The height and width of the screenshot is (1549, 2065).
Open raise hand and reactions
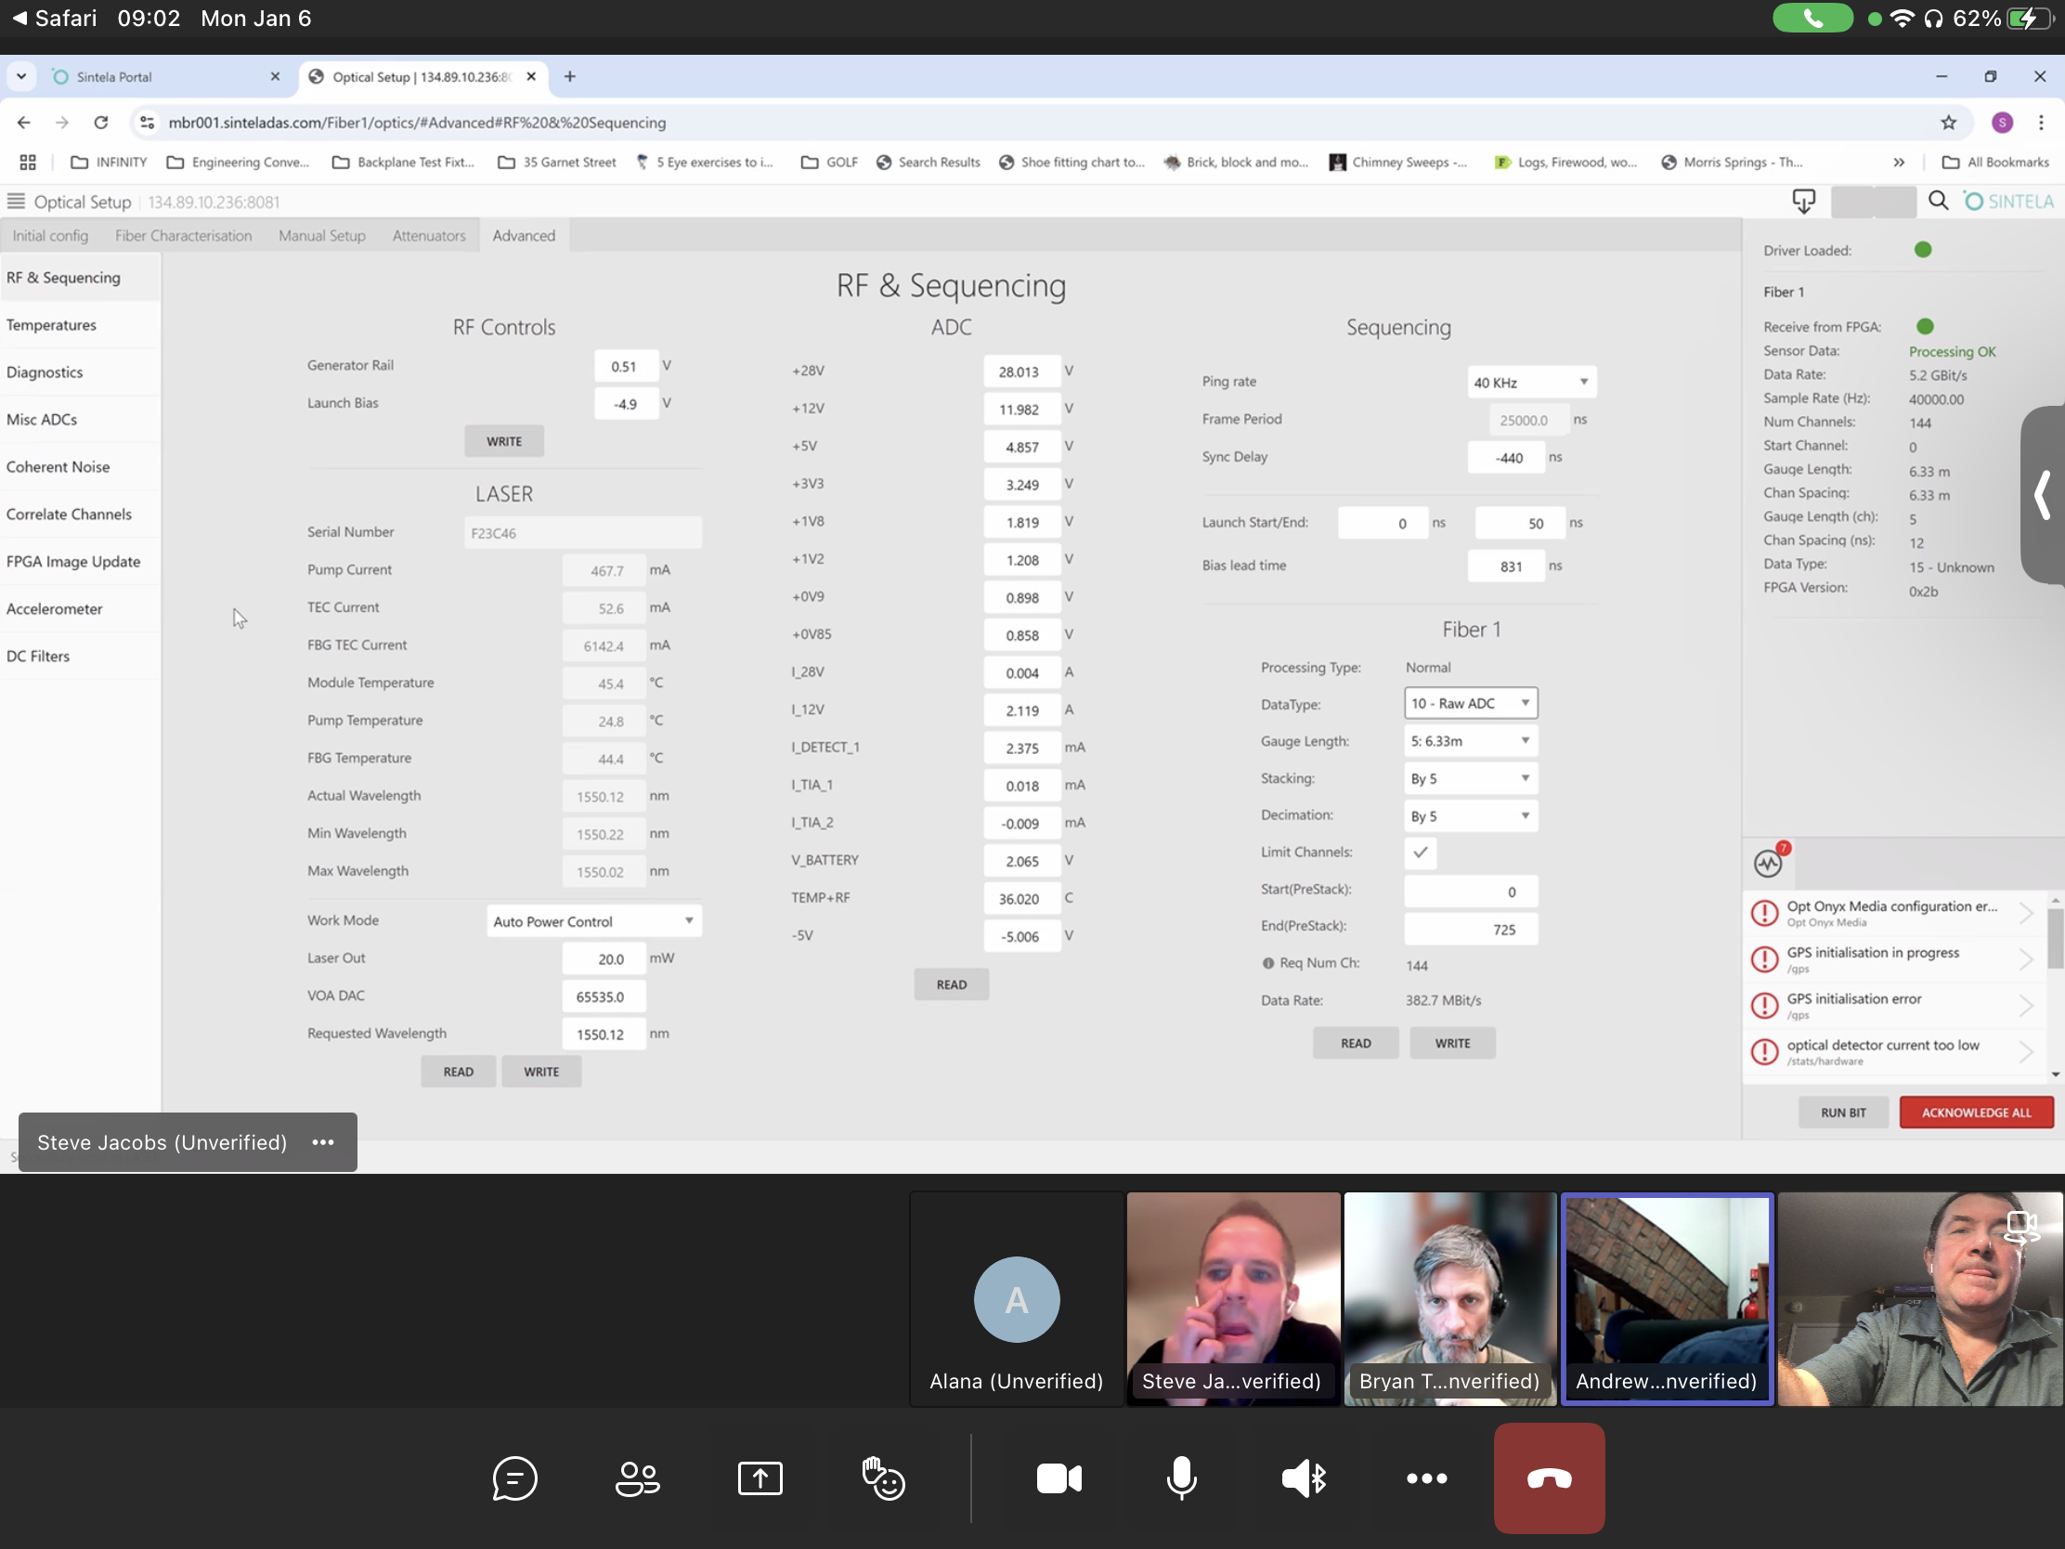[x=883, y=1478]
